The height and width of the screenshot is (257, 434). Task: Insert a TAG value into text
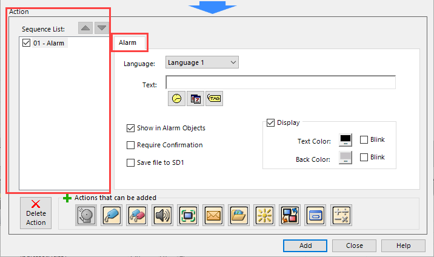(214, 98)
